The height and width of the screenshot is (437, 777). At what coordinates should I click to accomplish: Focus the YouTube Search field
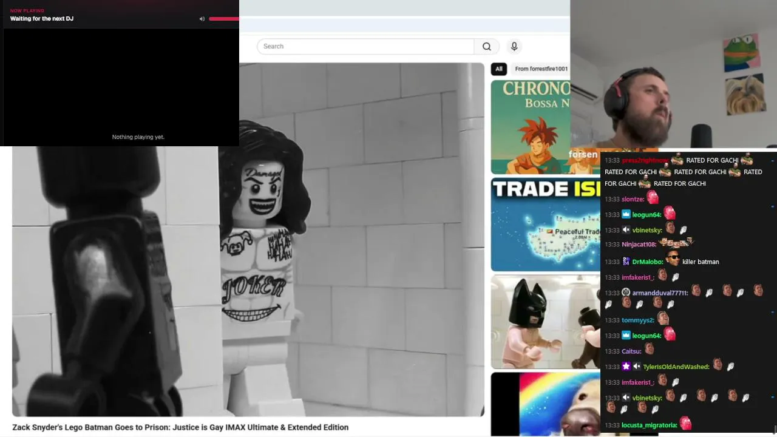365,47
